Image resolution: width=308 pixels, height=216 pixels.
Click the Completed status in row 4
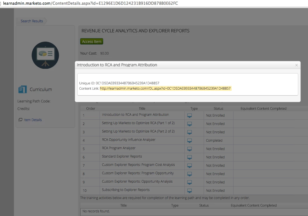pos(214,141)
